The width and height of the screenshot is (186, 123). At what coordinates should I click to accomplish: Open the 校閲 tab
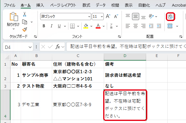point(115,5)
